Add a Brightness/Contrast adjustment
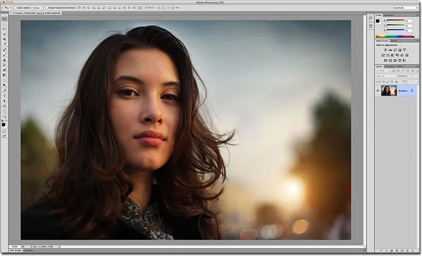Viewport: 422px width, 256px height. pyautogui.click(x=386, y=50)
